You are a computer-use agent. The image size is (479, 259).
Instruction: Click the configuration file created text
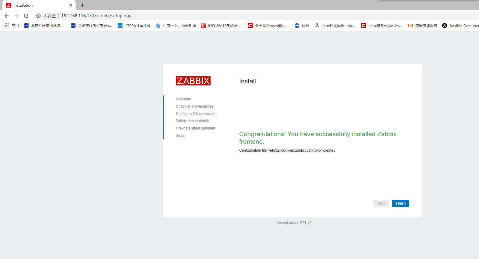tap(288, 150)
